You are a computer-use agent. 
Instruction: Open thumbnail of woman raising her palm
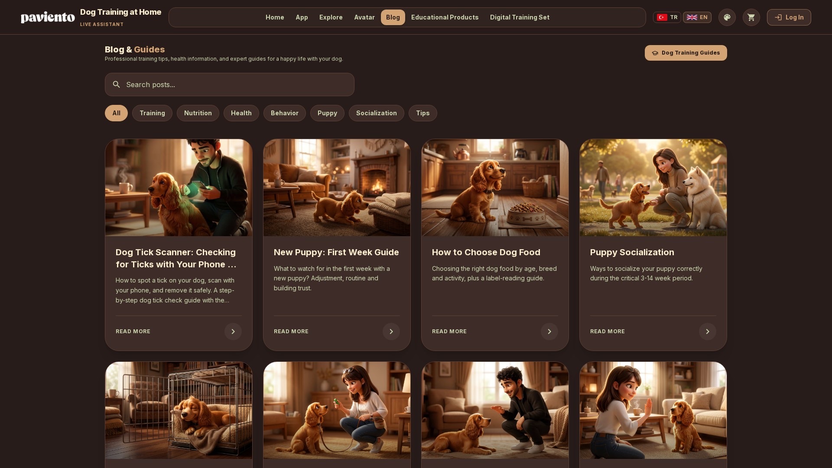(x=653, y=410)
